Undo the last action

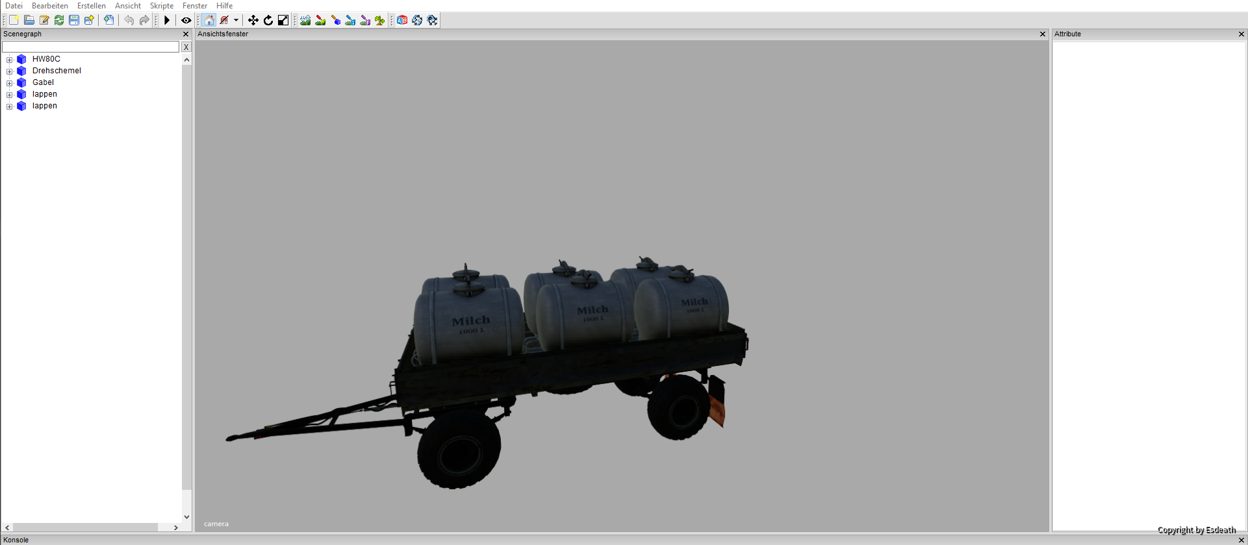tap(129, 20)
